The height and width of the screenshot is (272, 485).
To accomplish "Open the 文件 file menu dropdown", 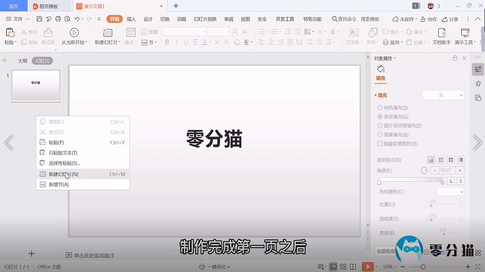I will pos(17,19).
